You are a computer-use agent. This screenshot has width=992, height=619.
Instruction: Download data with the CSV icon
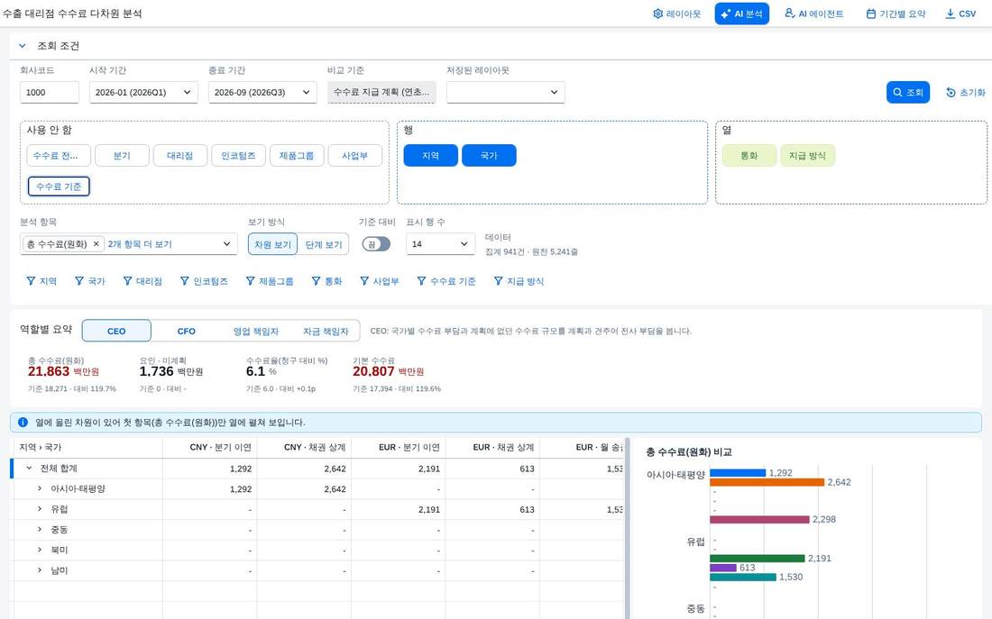click(951, 14)
